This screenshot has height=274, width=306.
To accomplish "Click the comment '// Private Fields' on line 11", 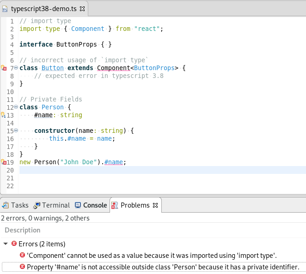I will click(51, 99).
